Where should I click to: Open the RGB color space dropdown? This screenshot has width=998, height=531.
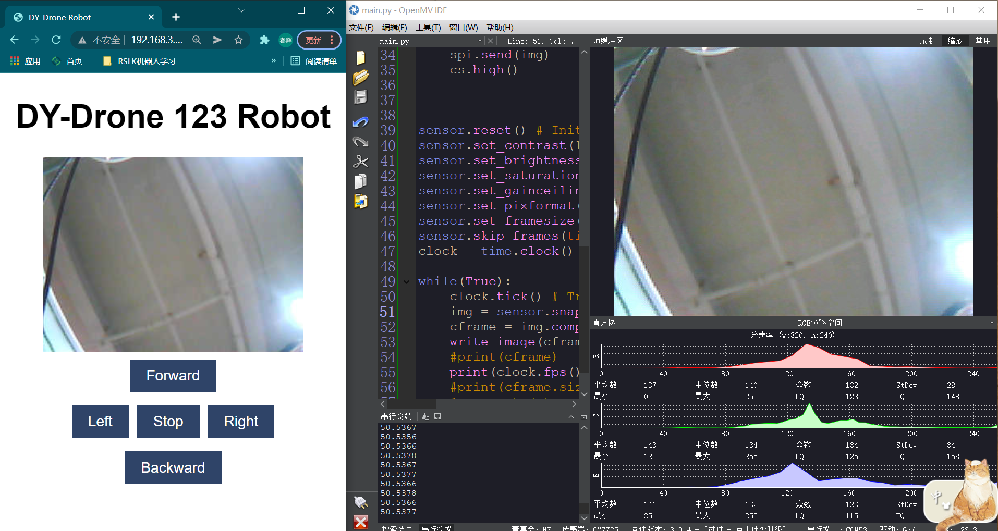click(991, 323)
